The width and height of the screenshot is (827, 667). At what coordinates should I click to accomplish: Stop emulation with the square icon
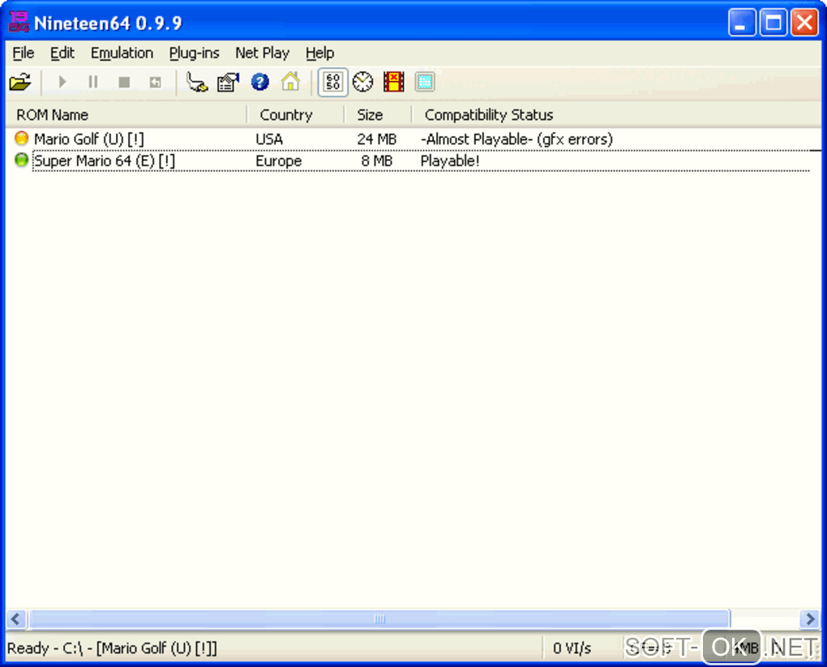pos(125,82)
